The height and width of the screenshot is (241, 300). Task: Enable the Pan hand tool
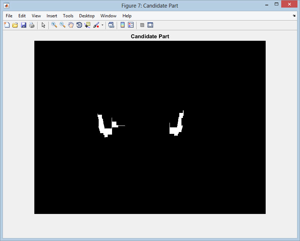(71, 25)
